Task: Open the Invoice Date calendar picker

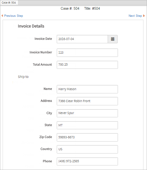Action: pyautogui.click(x=113, y=39)
